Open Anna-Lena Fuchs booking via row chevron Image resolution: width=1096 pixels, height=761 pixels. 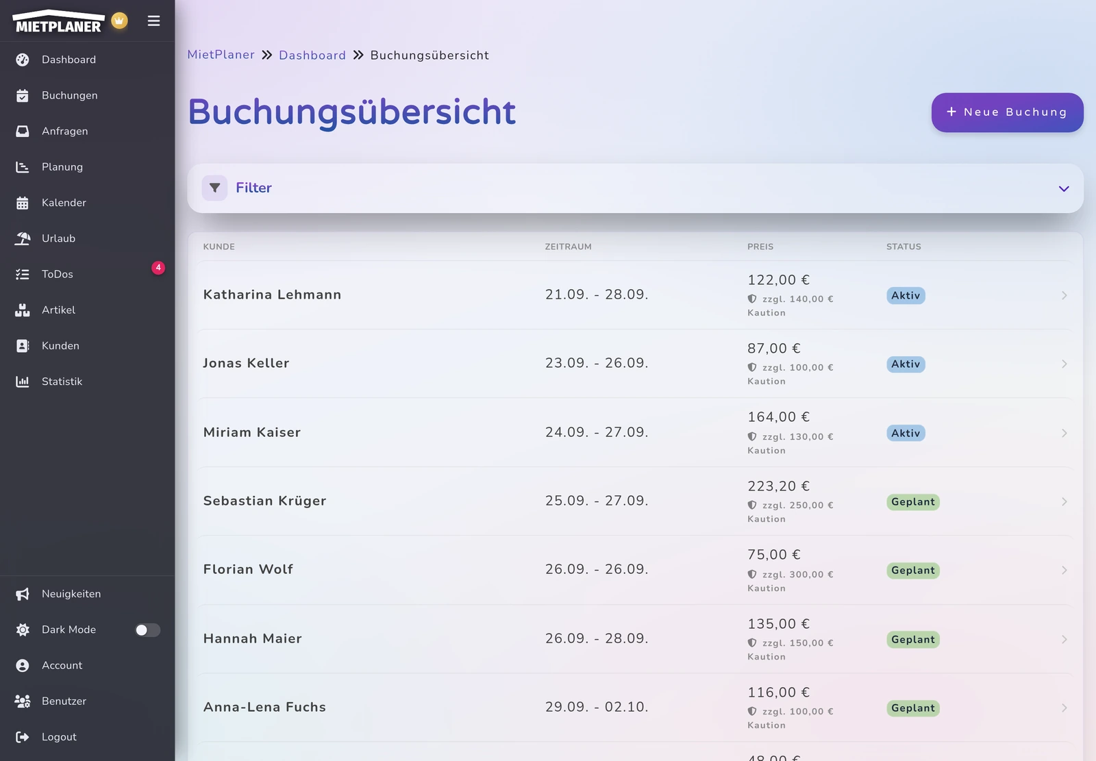pos(1064,708)
